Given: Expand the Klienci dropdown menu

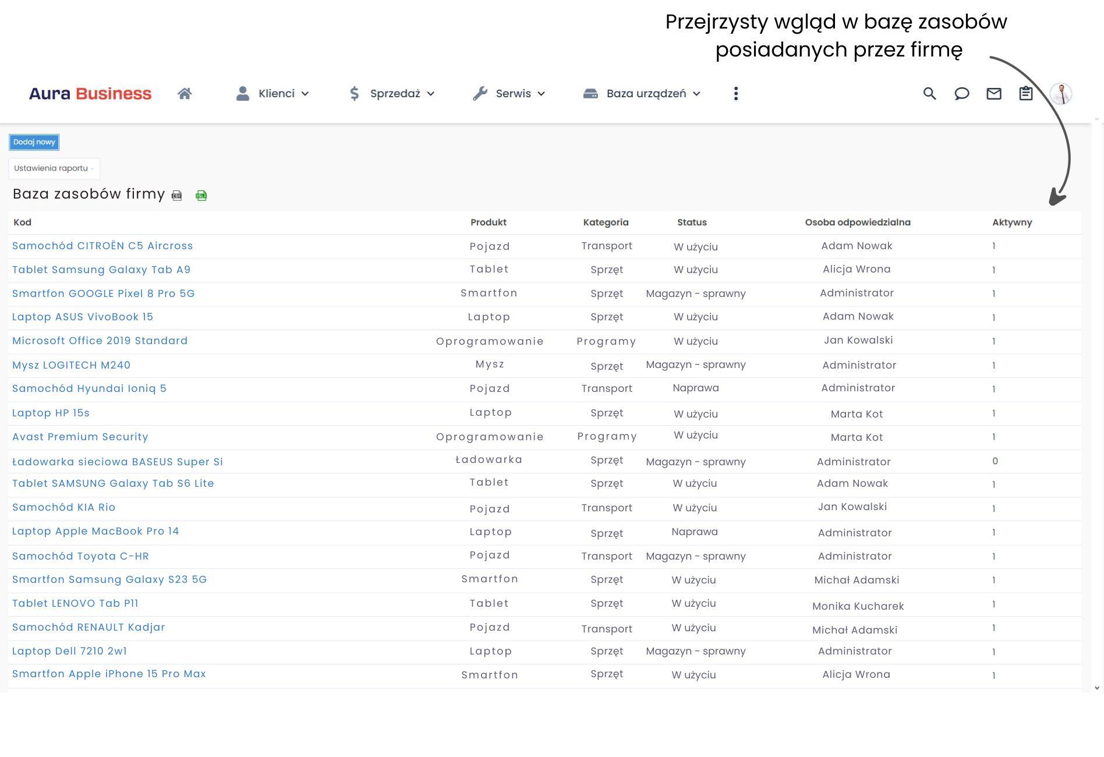Looking at the screenshot, I should tap(273, 94).
